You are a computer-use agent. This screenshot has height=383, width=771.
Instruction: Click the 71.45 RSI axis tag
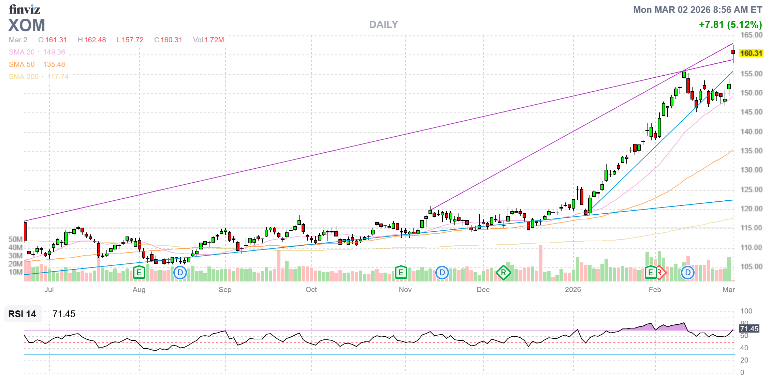pyautogui.click(x=749, y=328)
